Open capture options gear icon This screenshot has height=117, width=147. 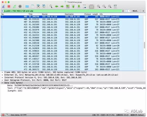coord(20,7)
